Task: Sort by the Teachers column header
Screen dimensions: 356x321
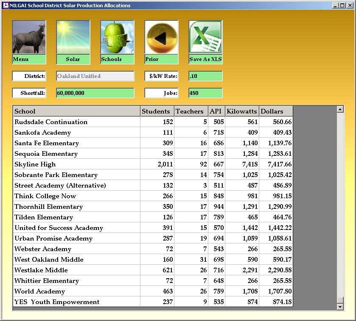Action: tap(191, 111)
